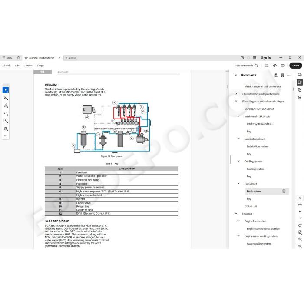The image size is (304, 304).
Task: Go to previous page arrow
Action: 300,211
